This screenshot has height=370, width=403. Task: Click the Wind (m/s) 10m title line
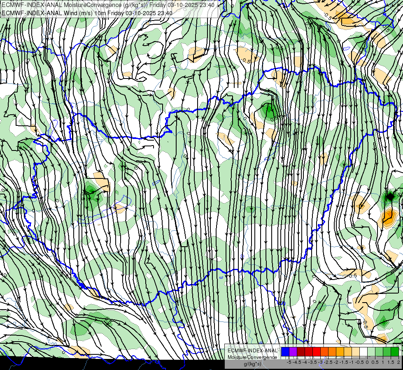pyautogui.click(x=87, y=13)
